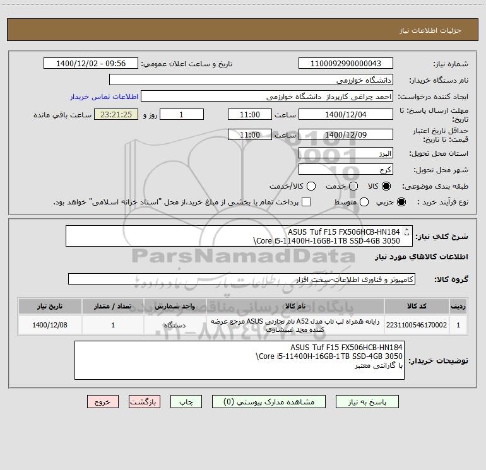Click the شماره نیاز field 1100092990000043
This screenshot has height=470, width=486.
346,64
